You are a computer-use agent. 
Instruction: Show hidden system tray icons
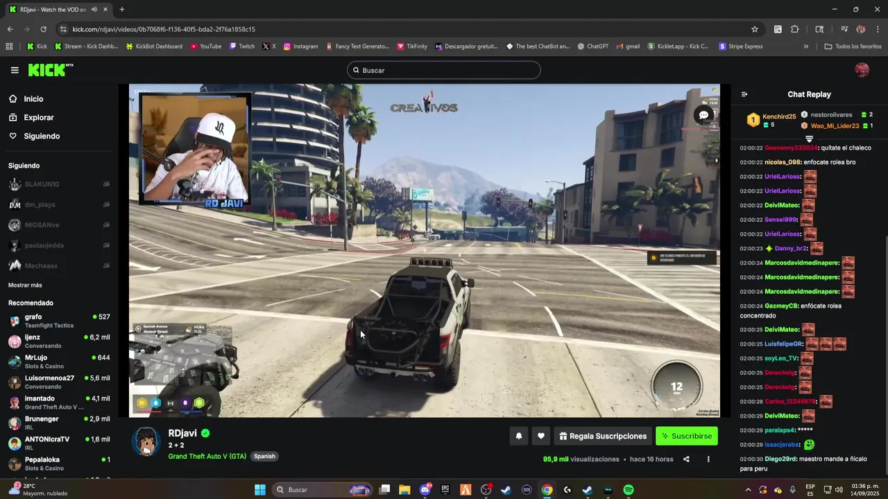[x=748, y=490]
